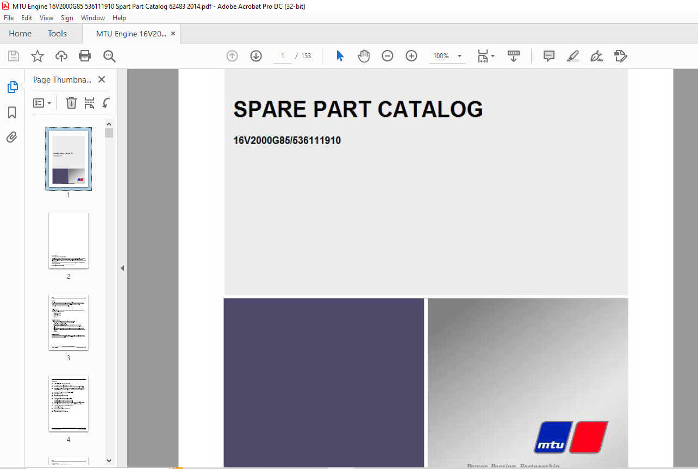Open the View menu
Image resolution: width=698 pixels, height=469 pixels.
click(x=46, y=18)
